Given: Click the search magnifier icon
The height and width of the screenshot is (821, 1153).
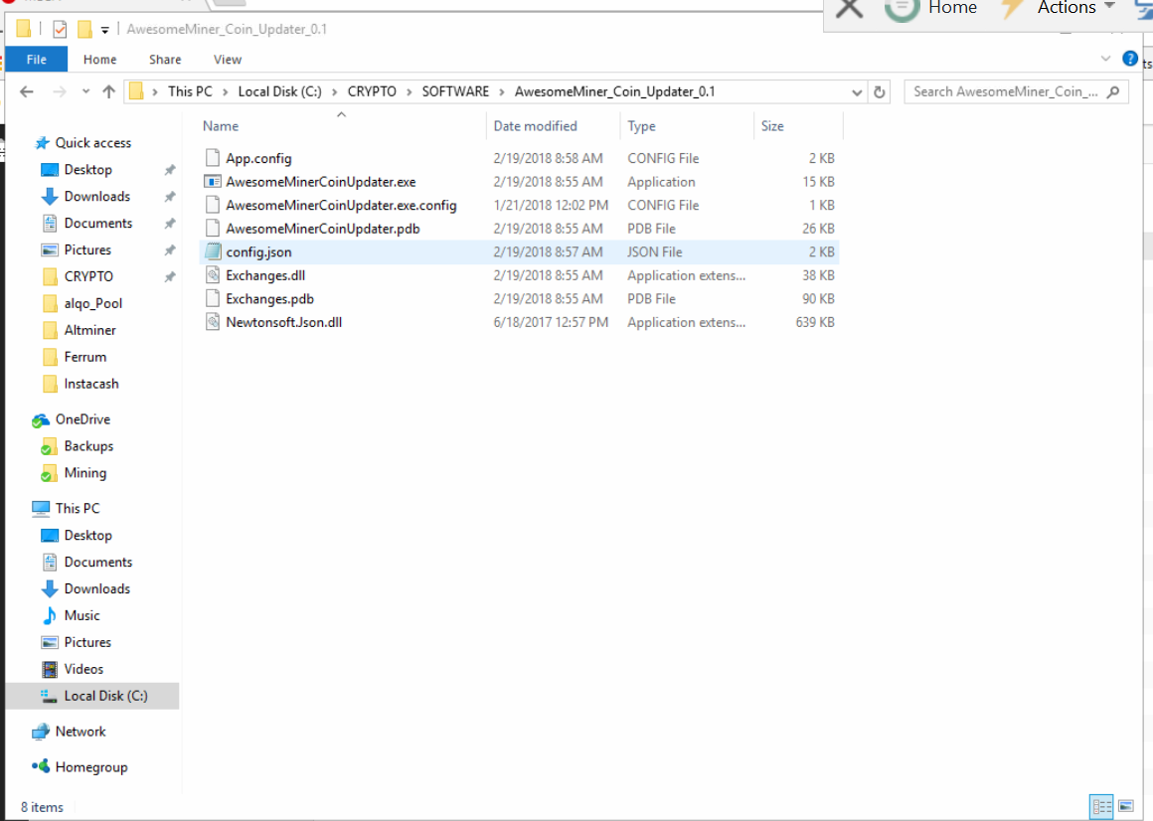Looking at the screenshot, I should coord(1113,91).
